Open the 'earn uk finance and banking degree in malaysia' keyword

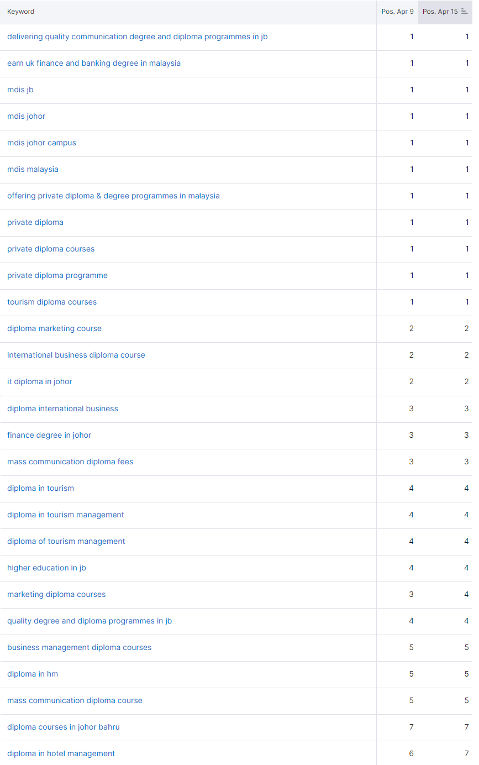[93, 63]
